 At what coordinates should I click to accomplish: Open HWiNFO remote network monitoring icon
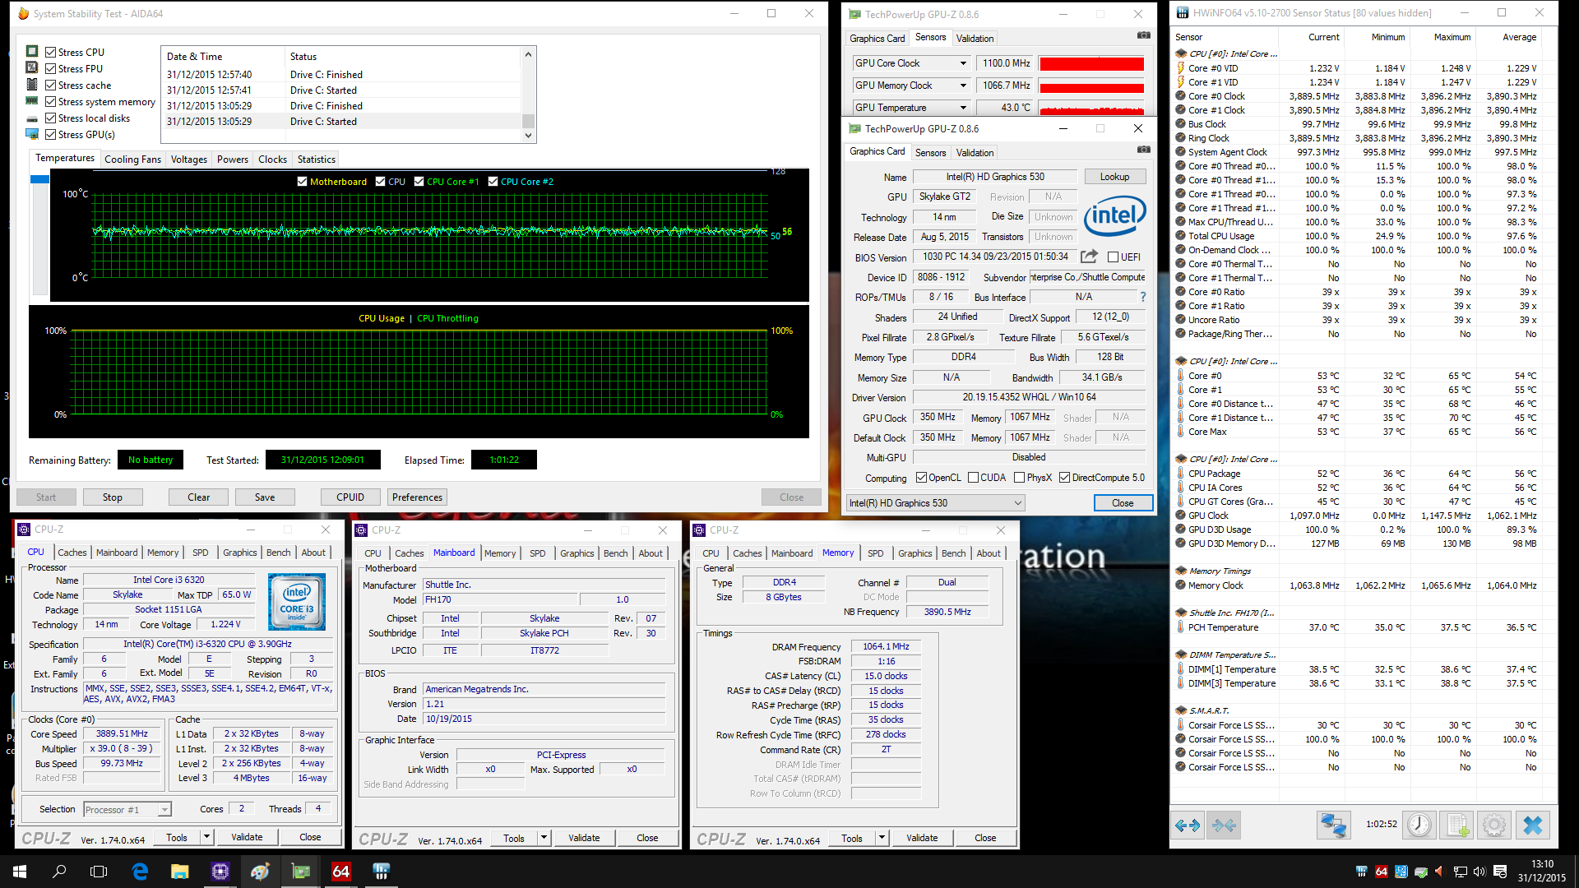tap(1333, 825)
